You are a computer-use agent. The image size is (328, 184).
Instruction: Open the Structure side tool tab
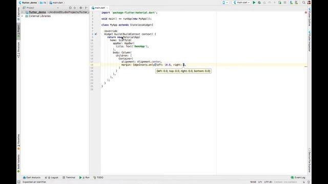pyautogui.click(x=18, y=50)
